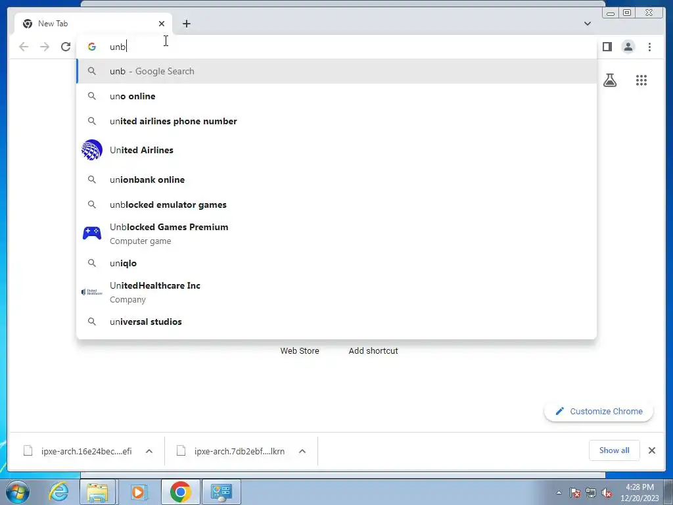Click the search icon beside 'uno online'
This screenshot has height=505, width=673.
(92, 96)
